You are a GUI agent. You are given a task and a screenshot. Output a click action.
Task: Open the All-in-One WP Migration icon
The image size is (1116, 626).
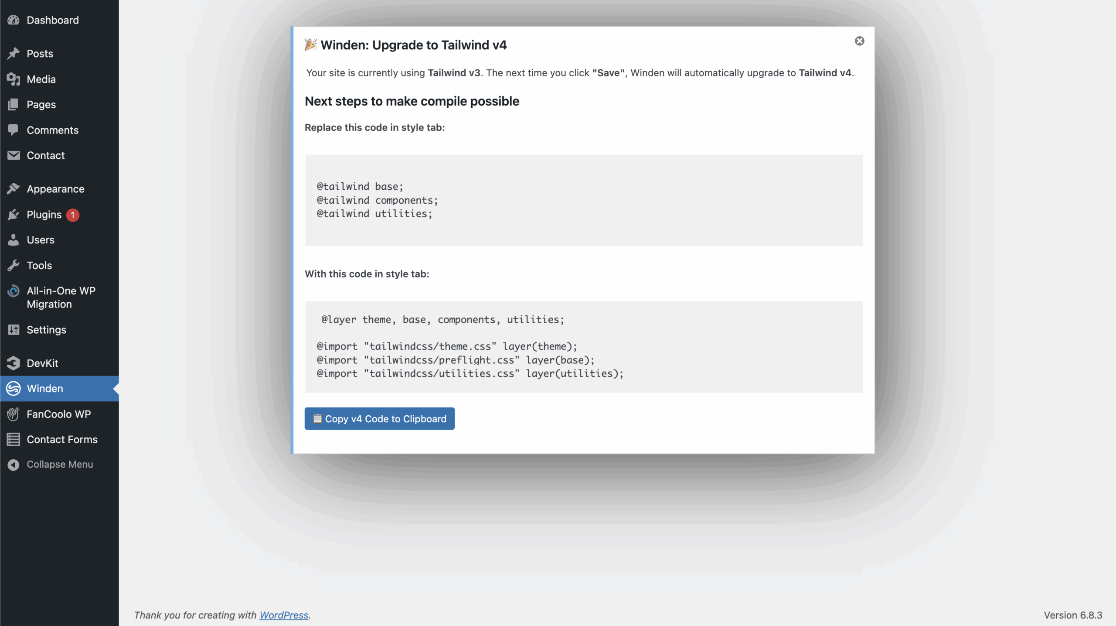[14, 291]
